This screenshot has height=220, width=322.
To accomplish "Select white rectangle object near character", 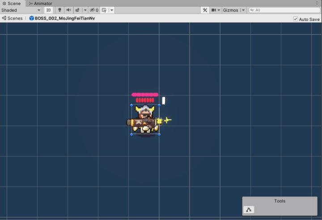I will pos(164,100).
